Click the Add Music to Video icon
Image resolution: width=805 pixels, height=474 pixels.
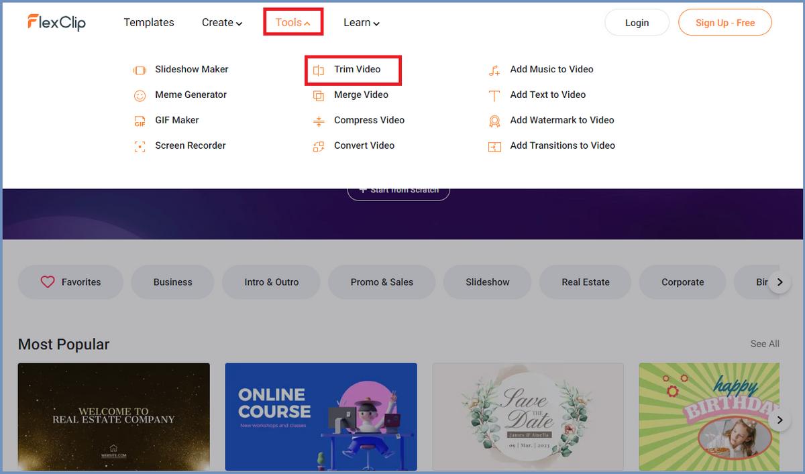click(494, 70)
